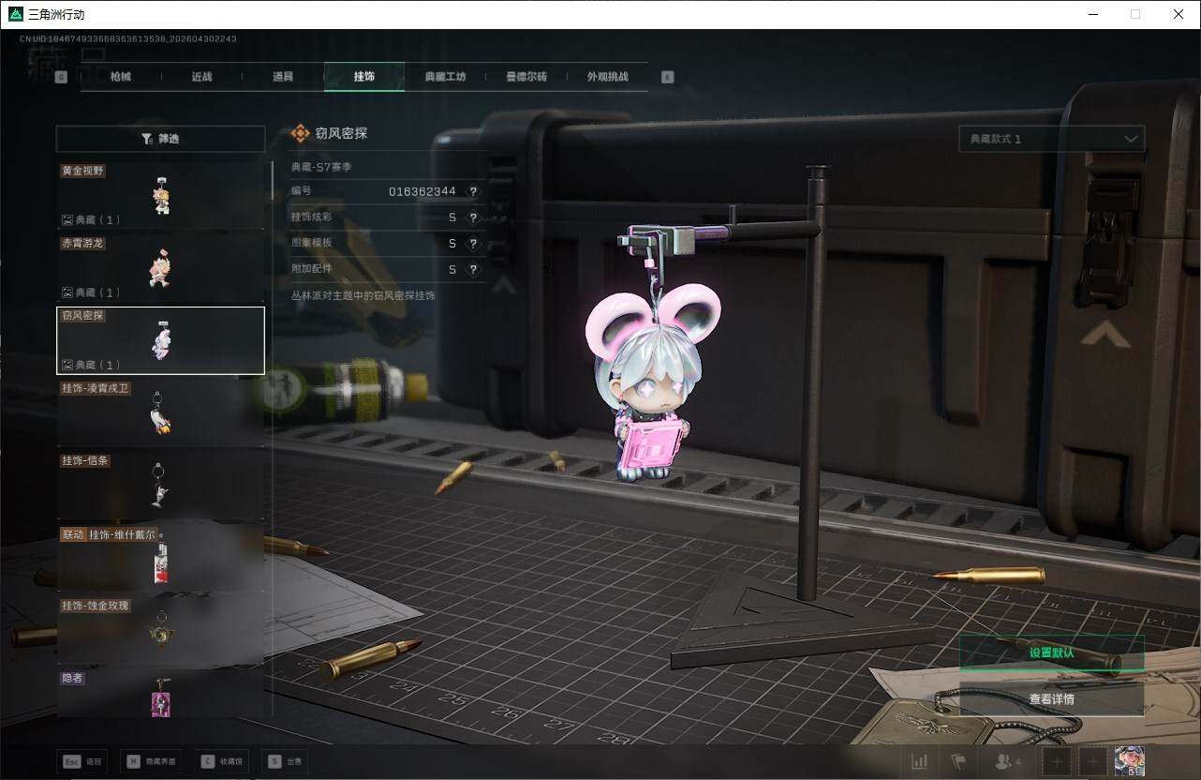Open the bar-chart statistics icon
Image resolution: width=1201 pixels, height=780 pixels.
920,762
